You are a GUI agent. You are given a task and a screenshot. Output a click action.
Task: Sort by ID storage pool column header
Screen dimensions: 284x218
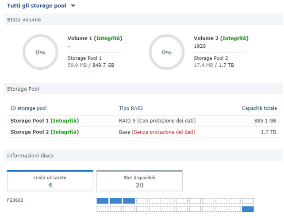click(x=29, y=108)
